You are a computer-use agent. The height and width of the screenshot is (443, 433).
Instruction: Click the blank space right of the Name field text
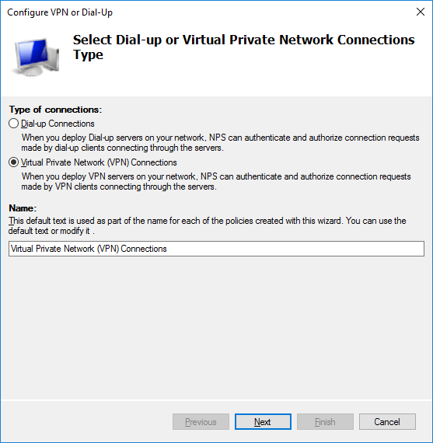pos(295,249)
